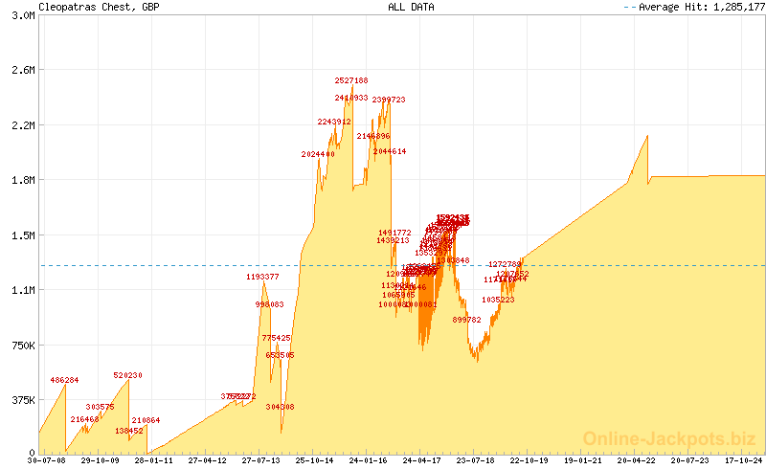This screenshot has width=766, height=469.
Task: Select the 304308 low point label
Action: coord(280,407)
